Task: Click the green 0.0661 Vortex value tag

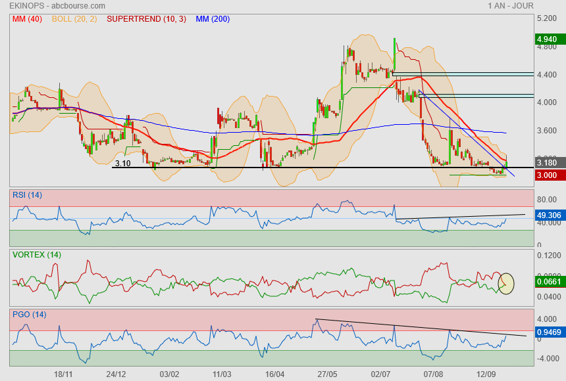Action: pyautogui.click(x=549, y=282)
